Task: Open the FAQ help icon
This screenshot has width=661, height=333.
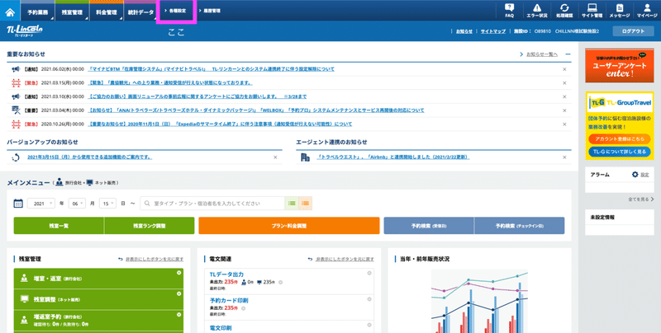Action: [509, 11]
